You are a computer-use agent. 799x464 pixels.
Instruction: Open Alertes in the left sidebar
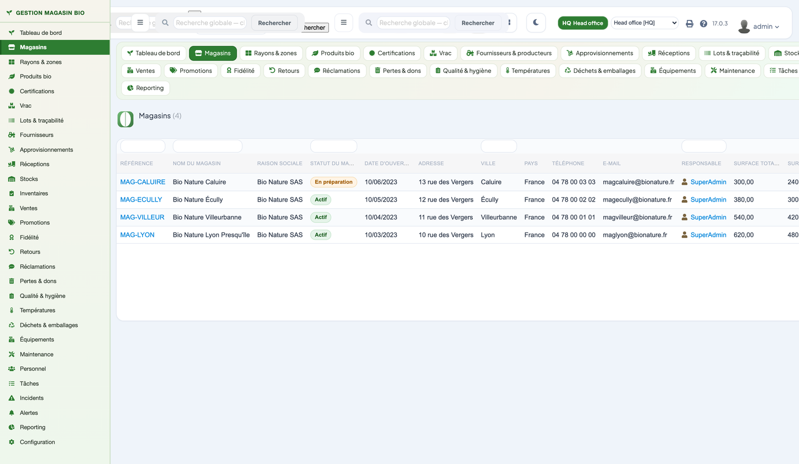pyautogui.click(x=55, y=413)
